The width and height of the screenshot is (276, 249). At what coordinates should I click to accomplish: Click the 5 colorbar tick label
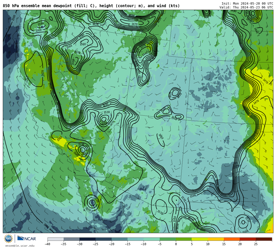tap(192, 244)
